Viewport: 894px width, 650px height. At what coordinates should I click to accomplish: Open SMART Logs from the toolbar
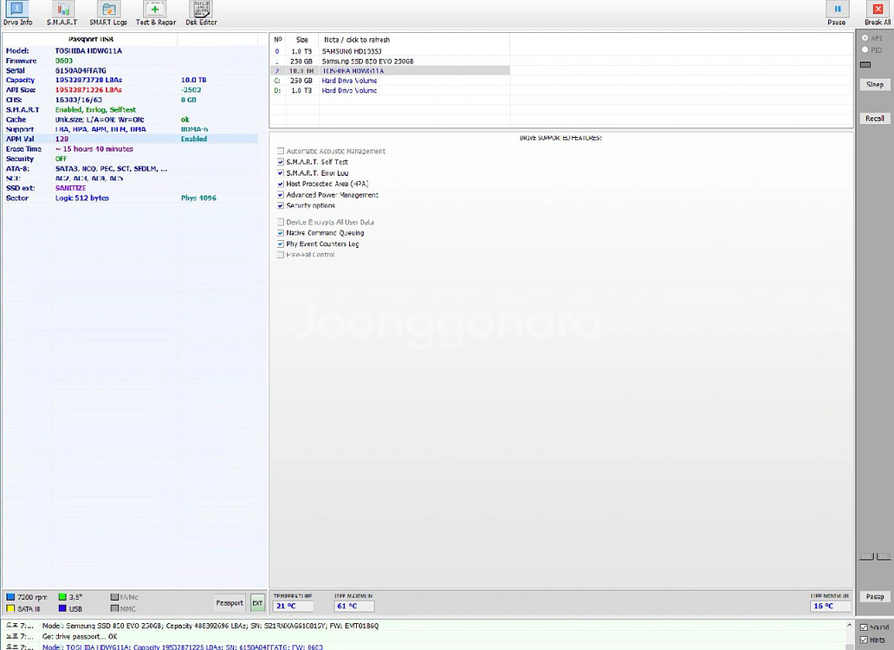coord(108,12)
